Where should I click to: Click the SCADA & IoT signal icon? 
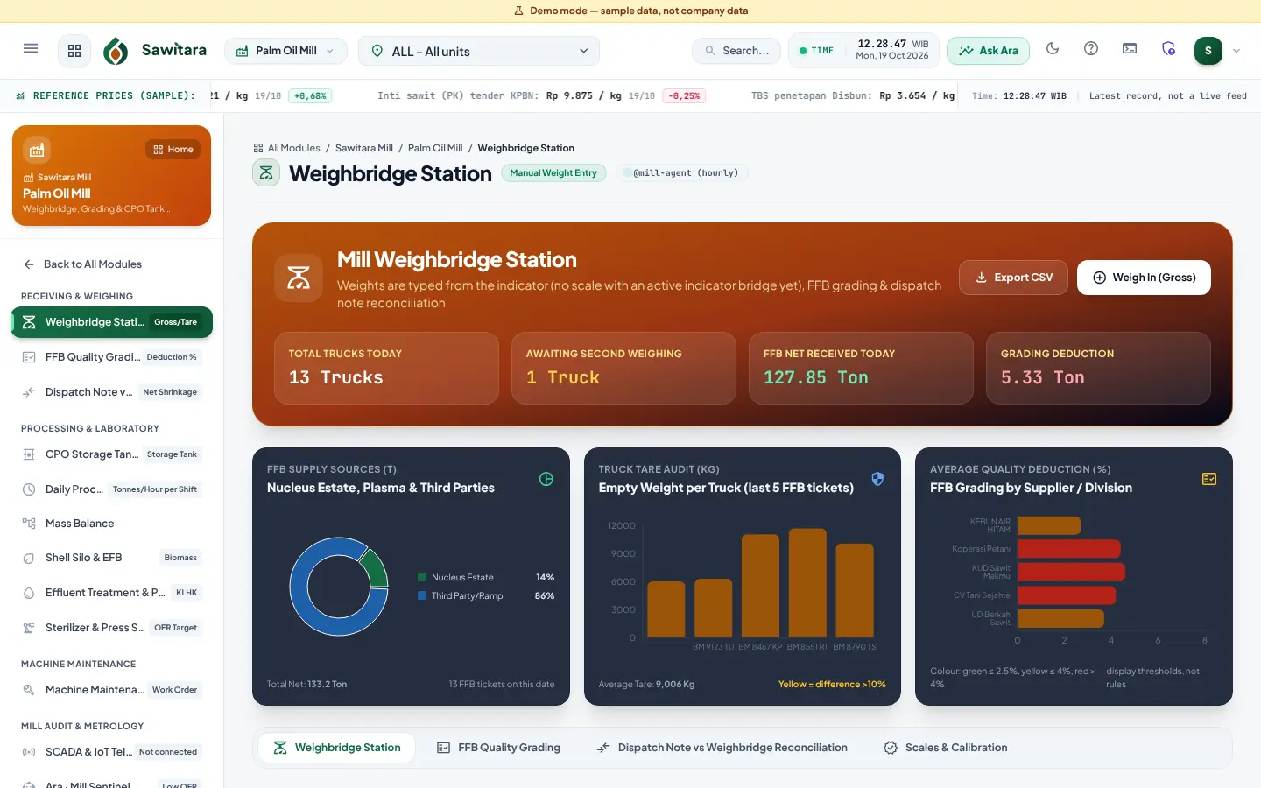coord(29,752)
